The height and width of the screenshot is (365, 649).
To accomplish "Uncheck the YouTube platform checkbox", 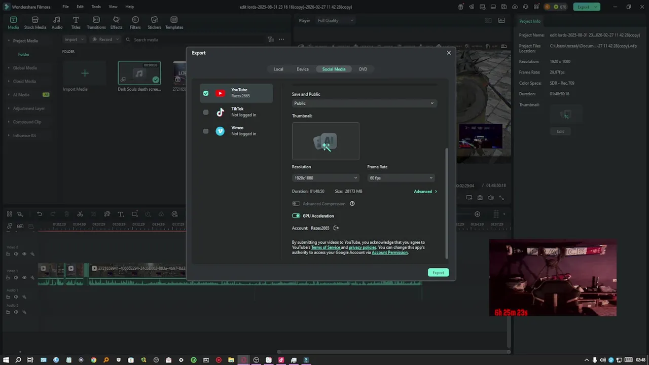I will (x=206, y=93).
